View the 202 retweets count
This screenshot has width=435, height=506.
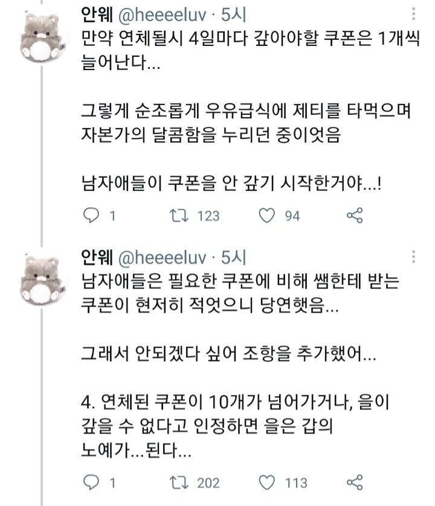pyautogui.click(x=208, y=482)
